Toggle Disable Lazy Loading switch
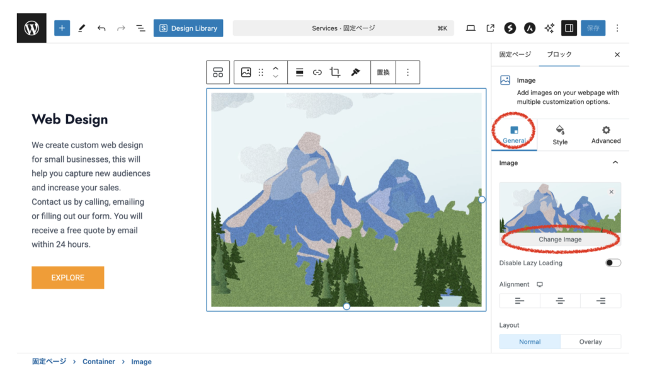This screenshot has width=645, height=373. pos(613,263)
